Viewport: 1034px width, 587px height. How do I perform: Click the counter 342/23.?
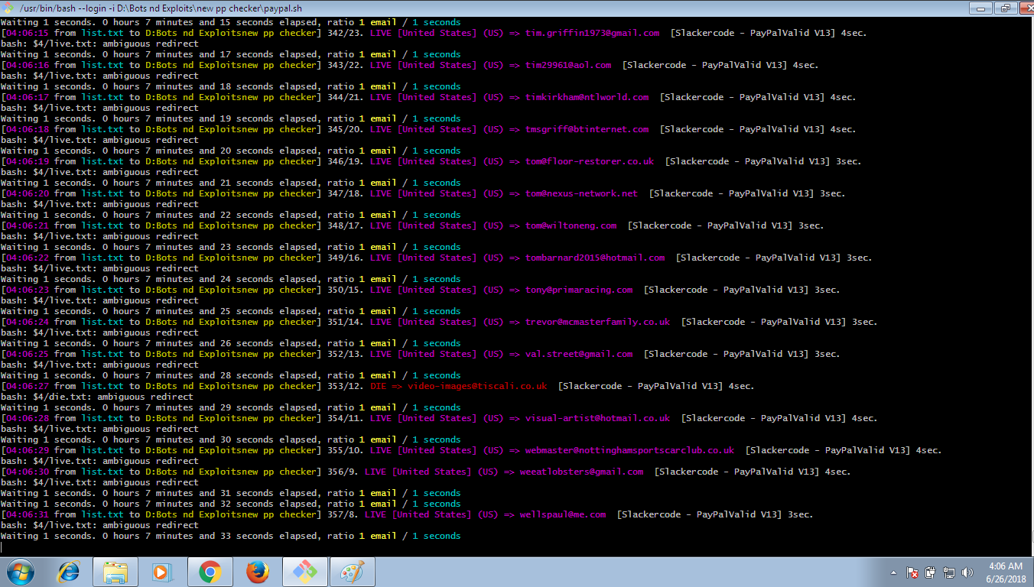[345, 34]
